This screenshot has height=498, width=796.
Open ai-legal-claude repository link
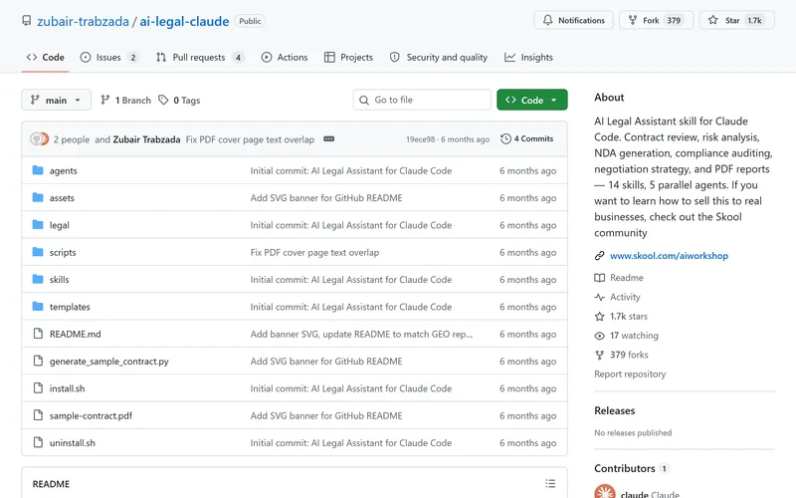click(x=184, y=21)
